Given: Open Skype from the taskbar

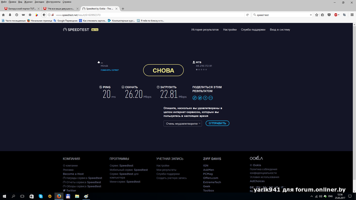Looking at the screenshot, I should click(x=40, y=196).
